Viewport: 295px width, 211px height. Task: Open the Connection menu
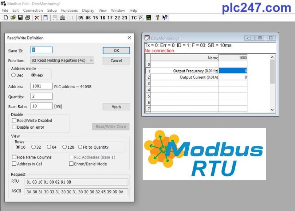33,10
